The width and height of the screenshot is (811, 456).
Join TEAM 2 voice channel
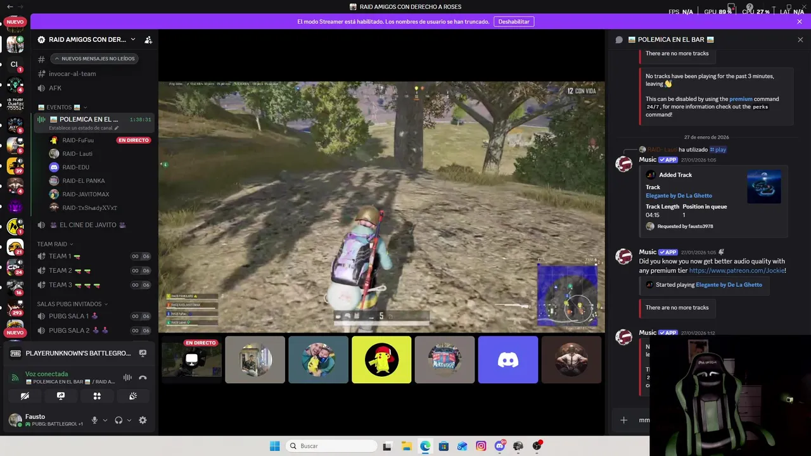[94, 270]
